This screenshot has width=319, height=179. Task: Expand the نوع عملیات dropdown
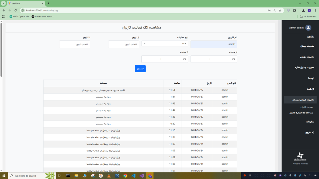click(x=165, y=44)
